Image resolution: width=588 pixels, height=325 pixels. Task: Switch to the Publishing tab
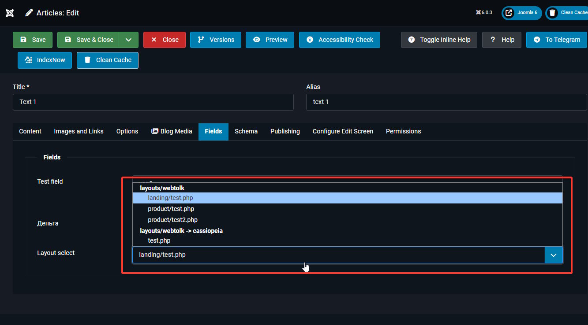285,131
